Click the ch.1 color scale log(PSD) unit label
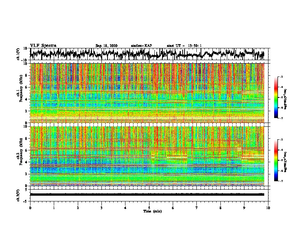 tap(286, 99)
